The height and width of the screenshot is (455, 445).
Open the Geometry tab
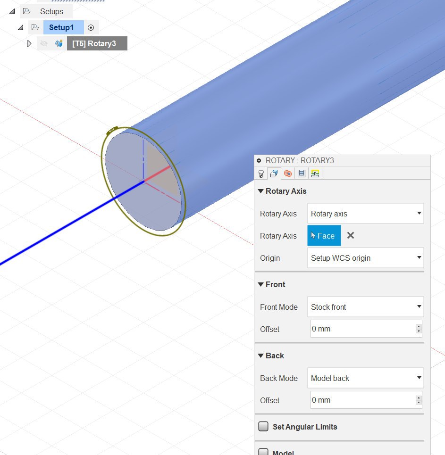click(274, 174)
